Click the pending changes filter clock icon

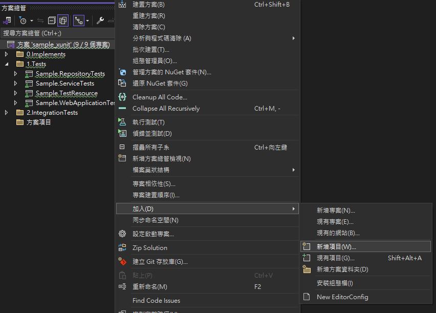(23, 20)
